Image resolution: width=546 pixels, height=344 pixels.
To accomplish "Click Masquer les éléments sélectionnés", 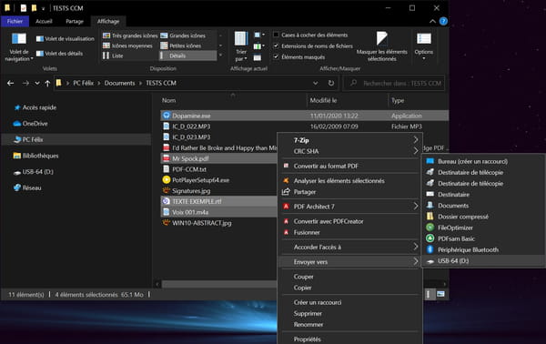I will point(381,46).
